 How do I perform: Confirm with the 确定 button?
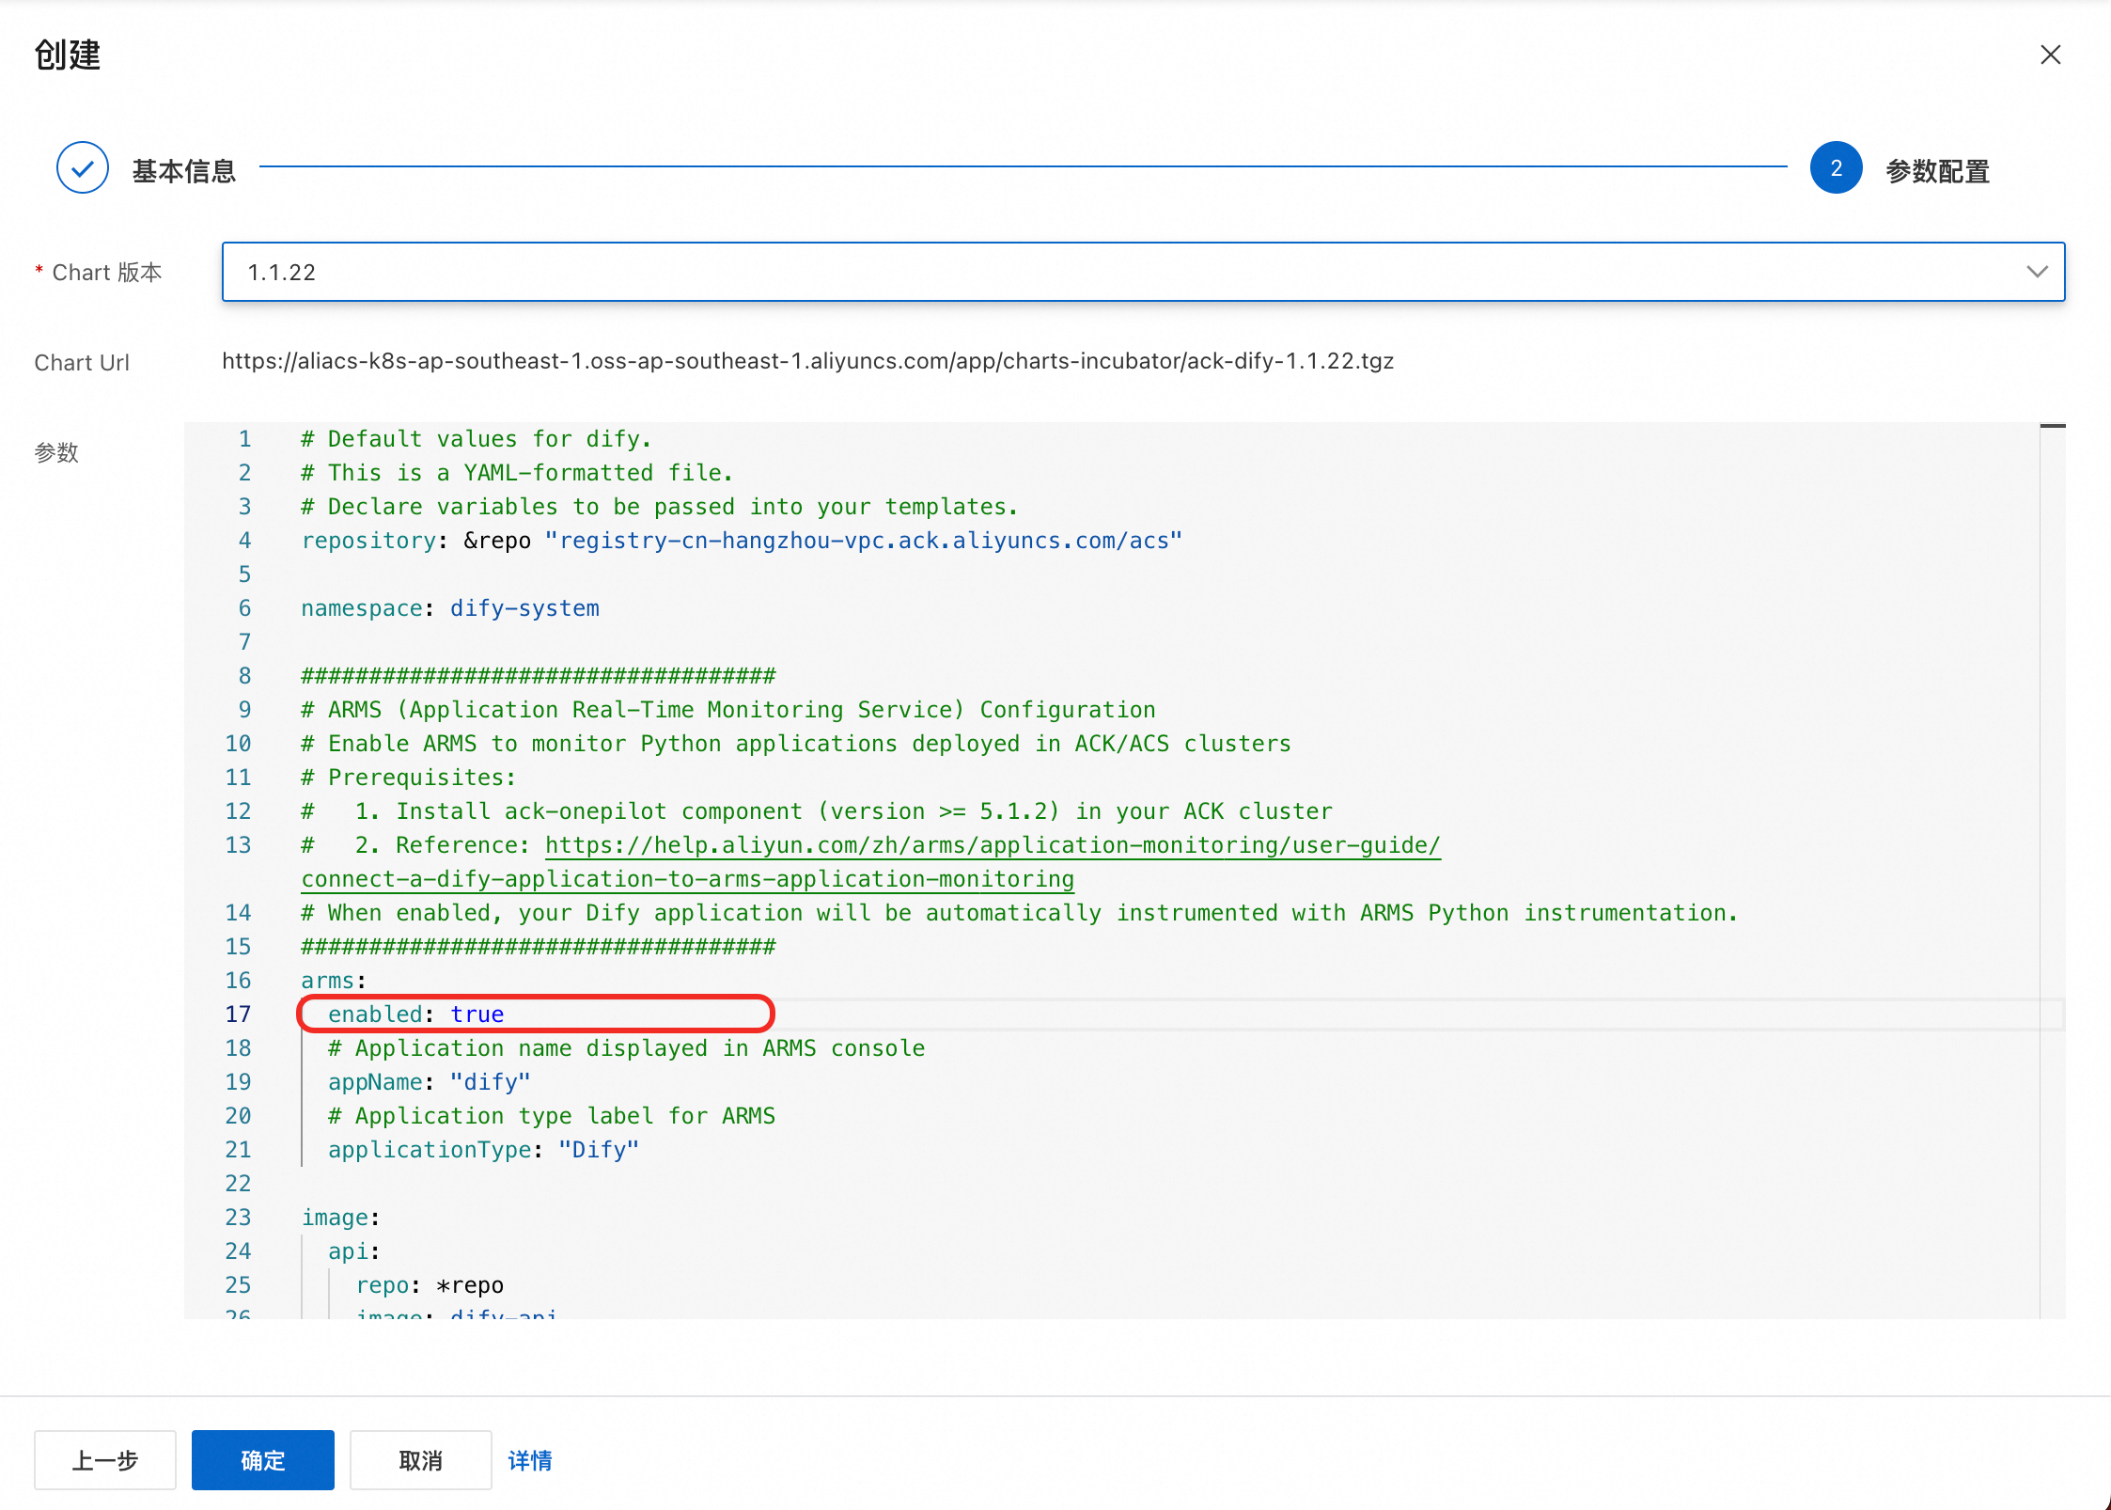pos(263,1460)
